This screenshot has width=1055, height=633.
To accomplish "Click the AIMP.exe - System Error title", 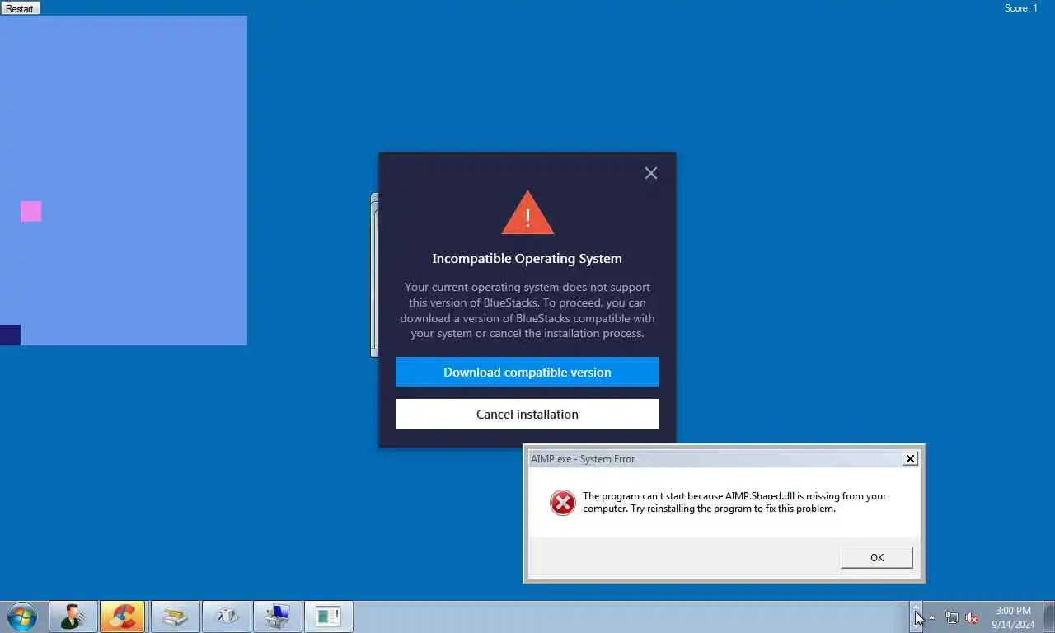I will 583,458.
